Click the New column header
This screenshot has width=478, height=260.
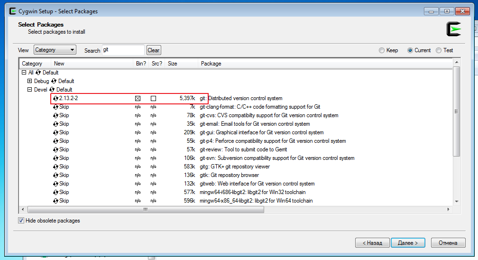click(x=92, y=64)
